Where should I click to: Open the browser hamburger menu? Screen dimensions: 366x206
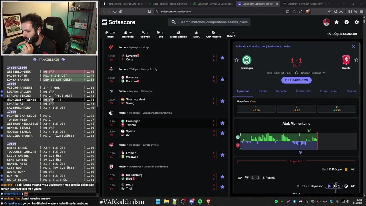click(361, 11)
